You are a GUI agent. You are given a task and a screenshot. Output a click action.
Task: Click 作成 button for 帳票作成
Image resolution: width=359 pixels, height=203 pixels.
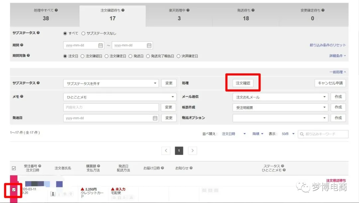click(338, 107)
